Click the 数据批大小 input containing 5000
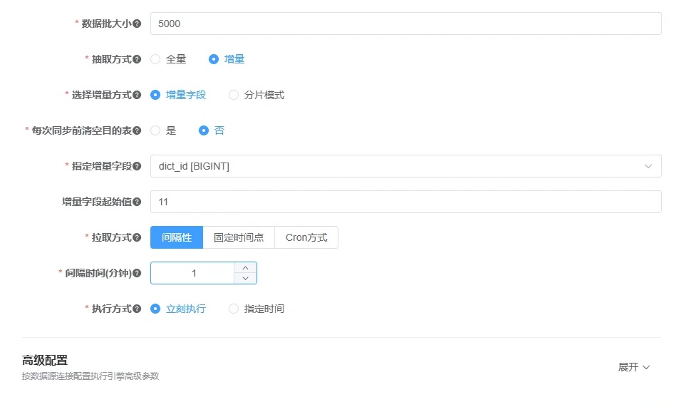This screenshot has width=684, height=407. pos(405,24)
